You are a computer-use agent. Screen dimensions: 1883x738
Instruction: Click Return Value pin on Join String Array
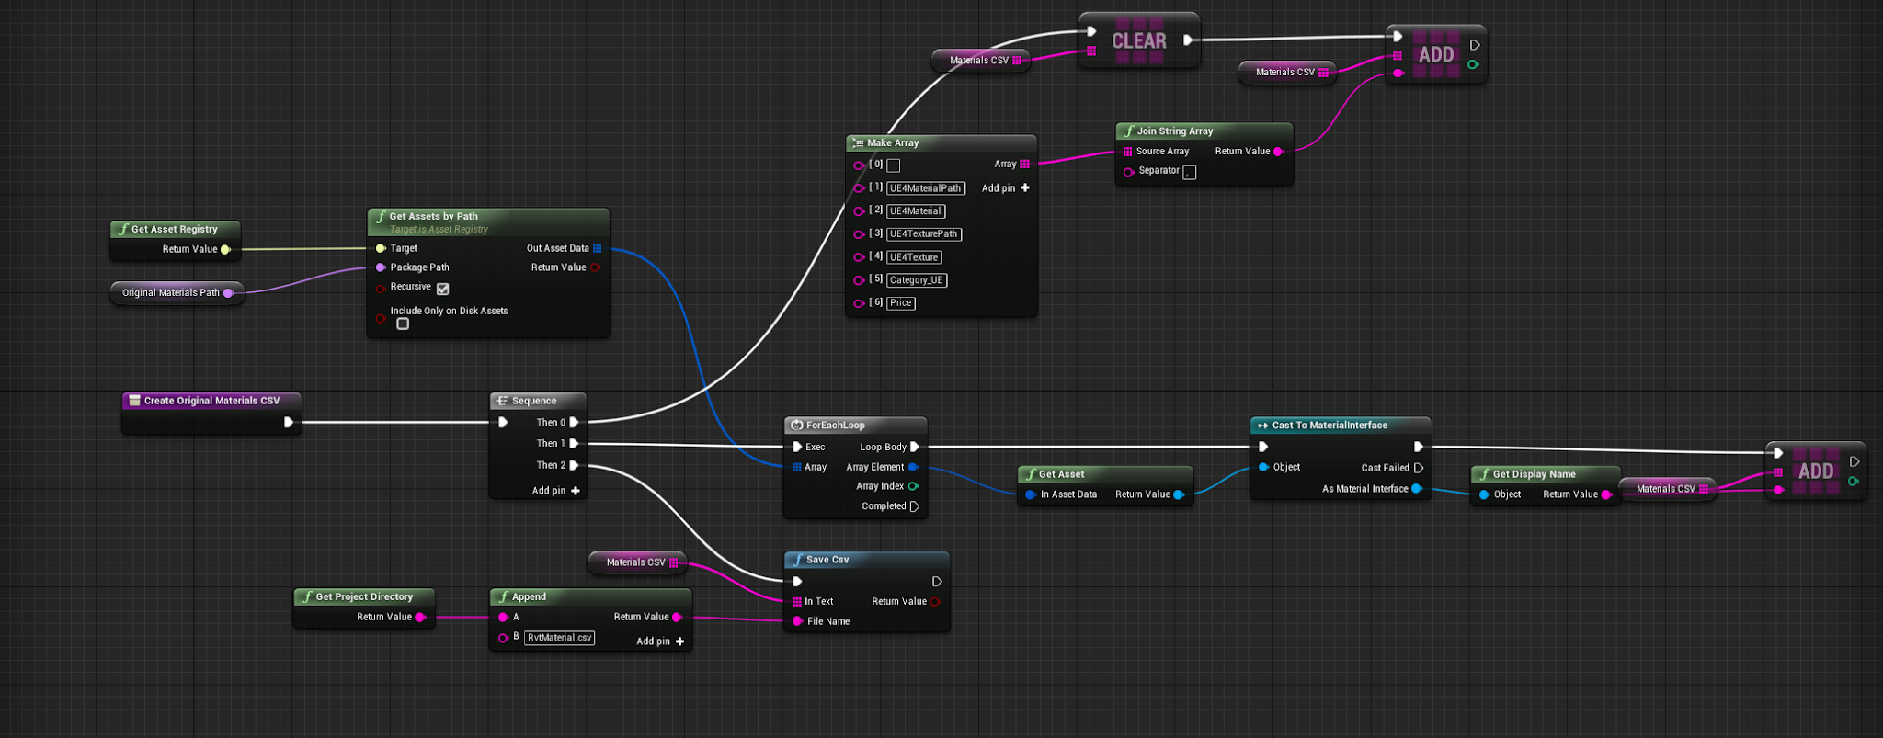click(1278, 152)
